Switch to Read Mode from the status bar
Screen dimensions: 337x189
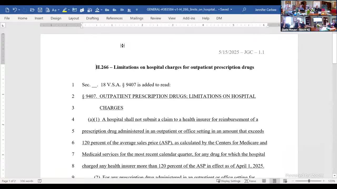pyautogui.click(x=264, y=181)
